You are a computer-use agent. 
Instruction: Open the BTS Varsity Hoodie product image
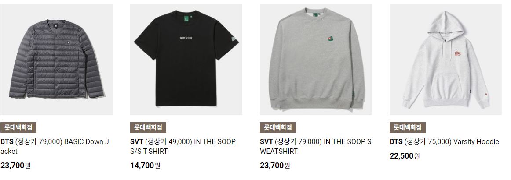click(445, 60)
